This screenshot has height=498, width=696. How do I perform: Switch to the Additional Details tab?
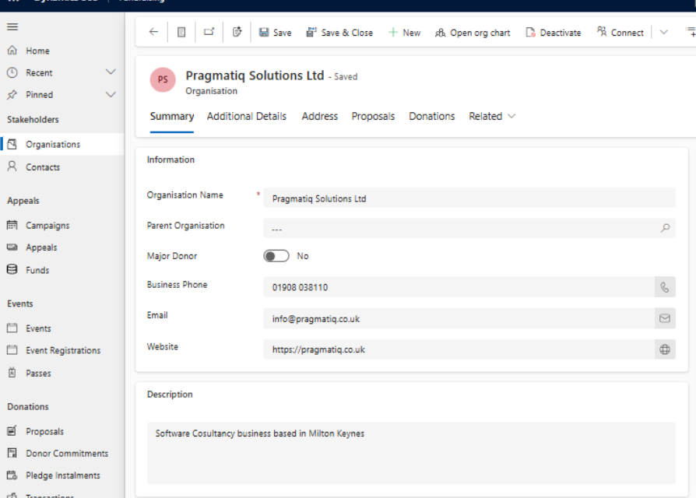[246, 116]
